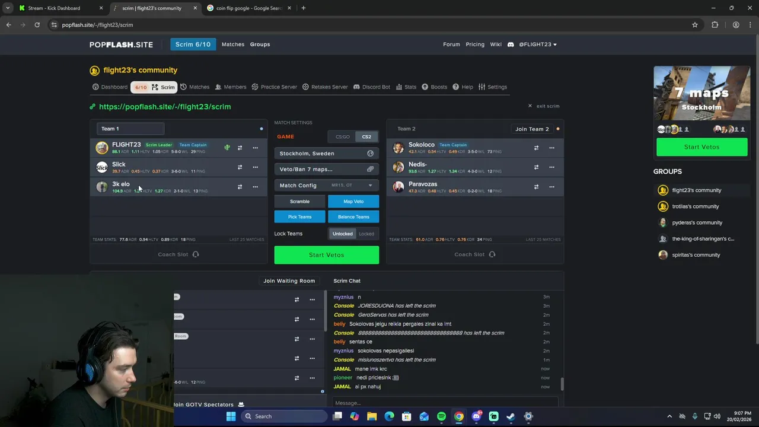Click the green captain icon beside FLIGHT23
This screenshot has width=759, height=427.
(x=227, y=148)
